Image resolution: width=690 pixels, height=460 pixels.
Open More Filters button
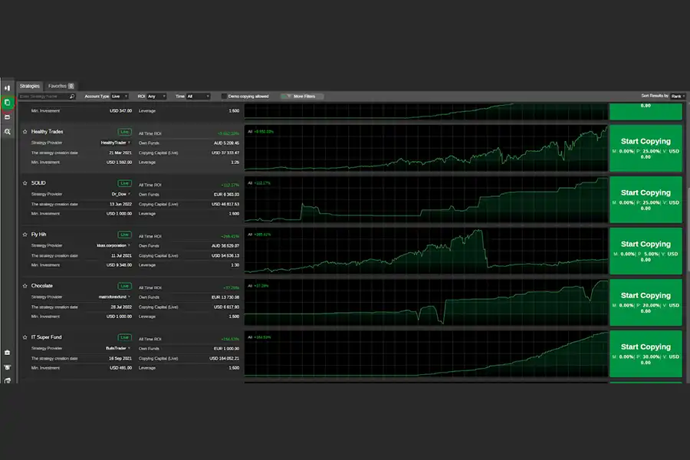(x=302, y=97)
